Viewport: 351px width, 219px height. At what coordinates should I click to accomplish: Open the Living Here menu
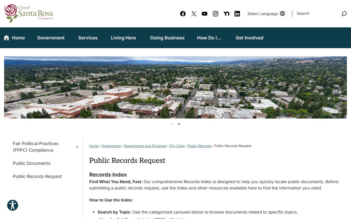pyautogui.click(x=123, y=38)
